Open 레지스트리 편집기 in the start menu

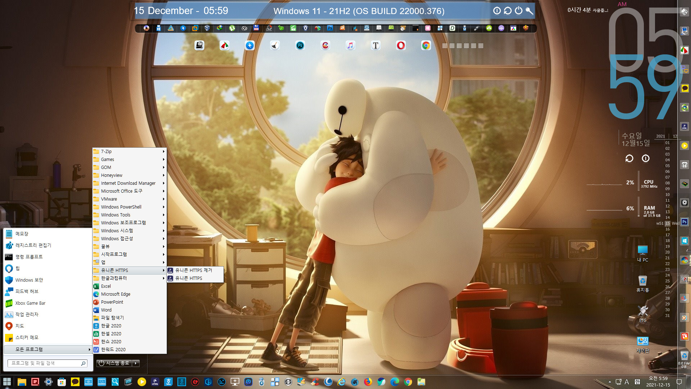48,245
